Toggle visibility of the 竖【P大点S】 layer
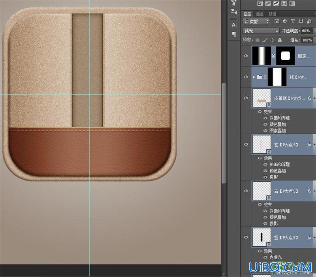 click(246, 237)
